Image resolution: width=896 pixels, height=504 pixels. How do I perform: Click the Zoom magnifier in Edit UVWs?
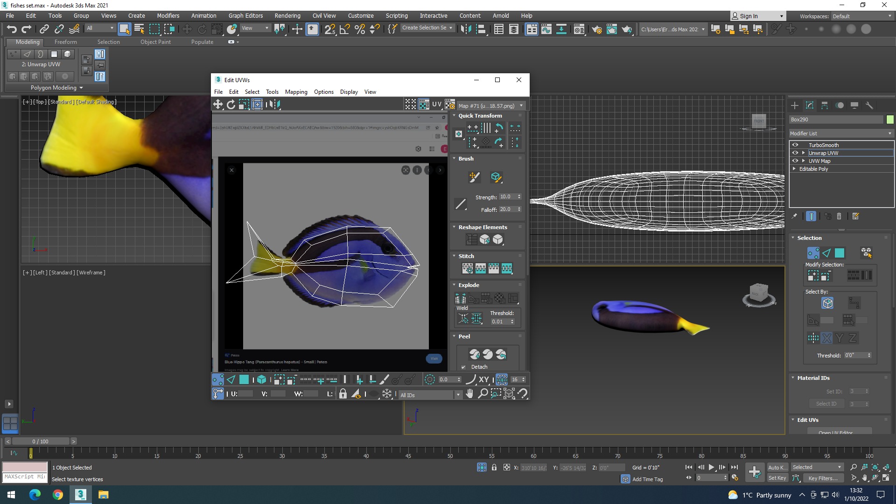pyautogui.click(x=483, y=394)
